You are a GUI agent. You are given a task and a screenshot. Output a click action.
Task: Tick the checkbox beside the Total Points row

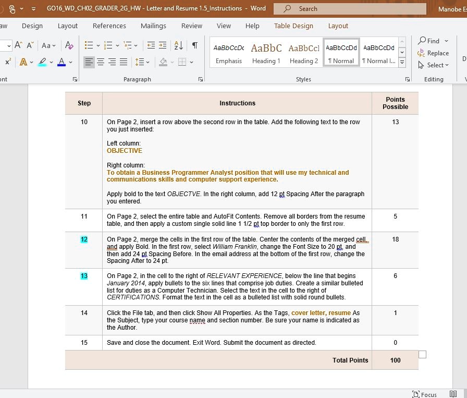click(422, 354)
